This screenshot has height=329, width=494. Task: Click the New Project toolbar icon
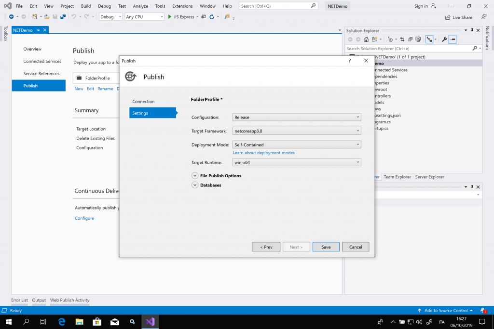[35, 17]
